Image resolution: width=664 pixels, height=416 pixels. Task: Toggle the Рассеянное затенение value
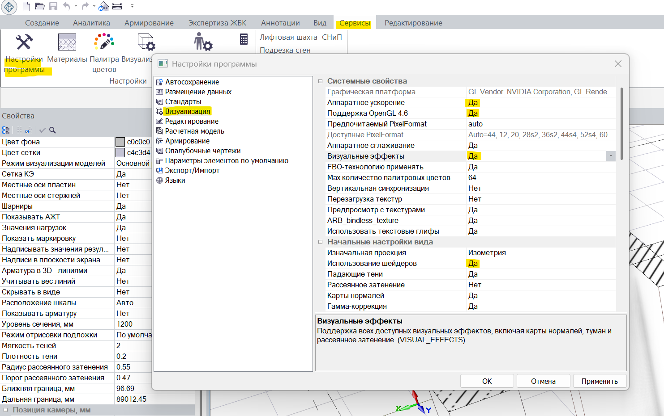point(475,285)
